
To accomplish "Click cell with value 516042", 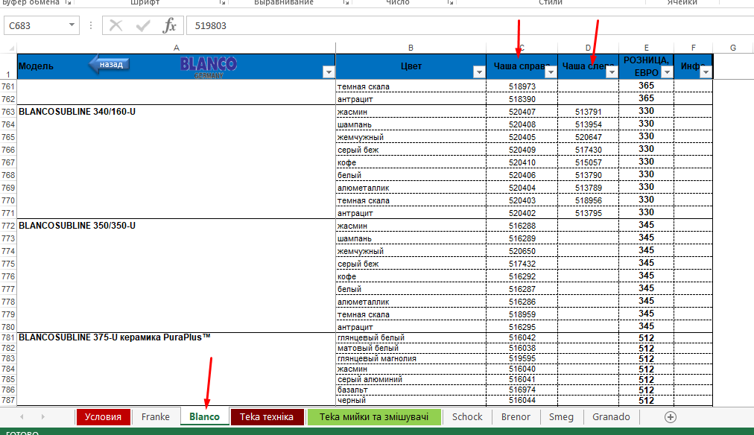I will click(522, 337).
